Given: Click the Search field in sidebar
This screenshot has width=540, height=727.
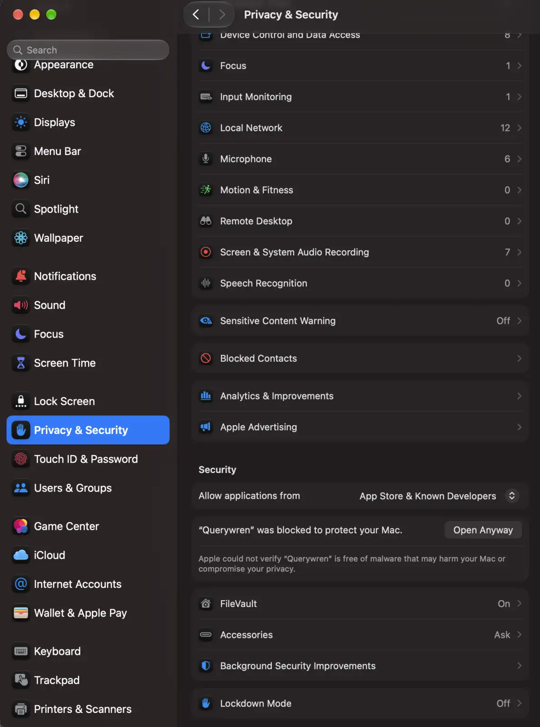Looking at the screenshot, I should (88, 50).
